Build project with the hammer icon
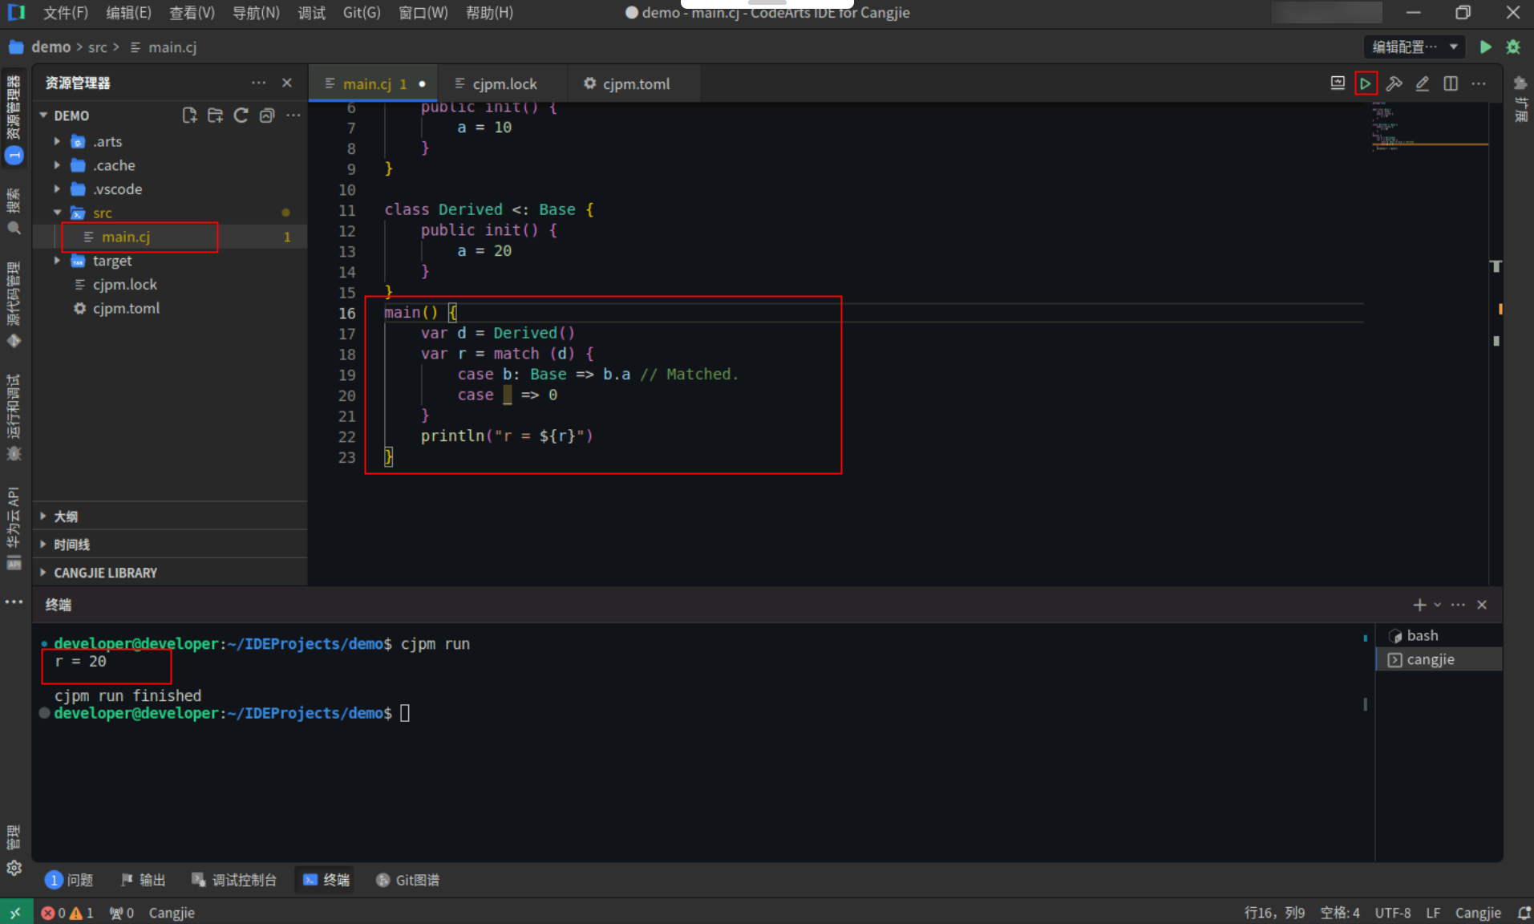The height and width of the screenshot is (924, 1534). pyautogui.click(x=1394, y=83)
